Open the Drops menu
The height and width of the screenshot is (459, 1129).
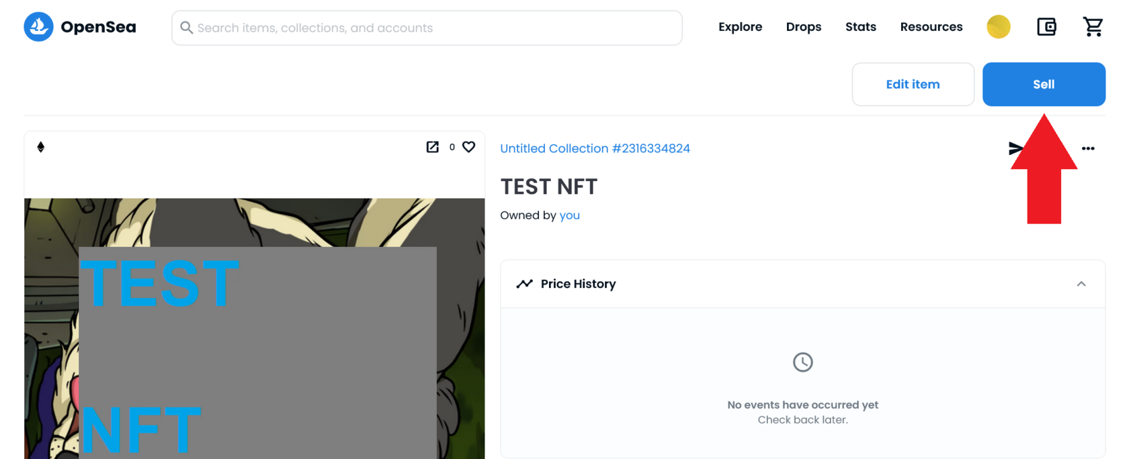(x=803, y=27)
